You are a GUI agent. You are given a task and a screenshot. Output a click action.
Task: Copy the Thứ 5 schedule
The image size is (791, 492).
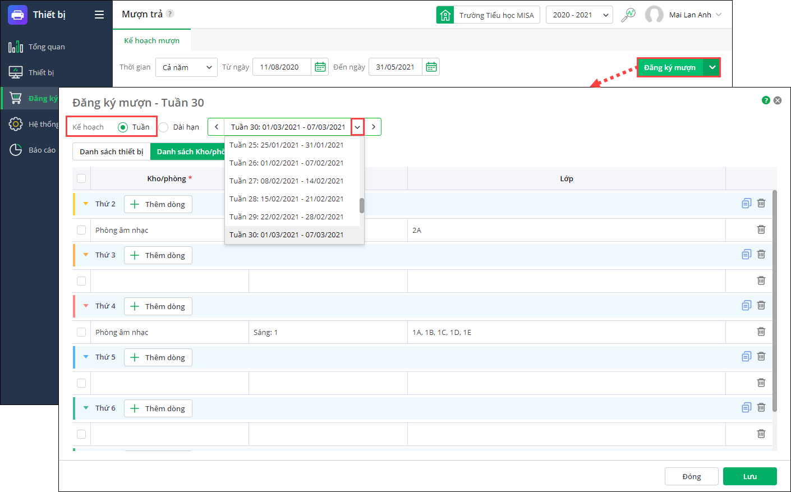(746, 356)
